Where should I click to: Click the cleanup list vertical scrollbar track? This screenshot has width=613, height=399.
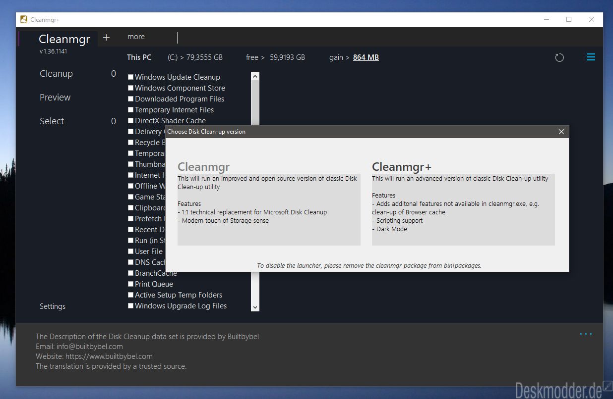(x=255, y=192)
